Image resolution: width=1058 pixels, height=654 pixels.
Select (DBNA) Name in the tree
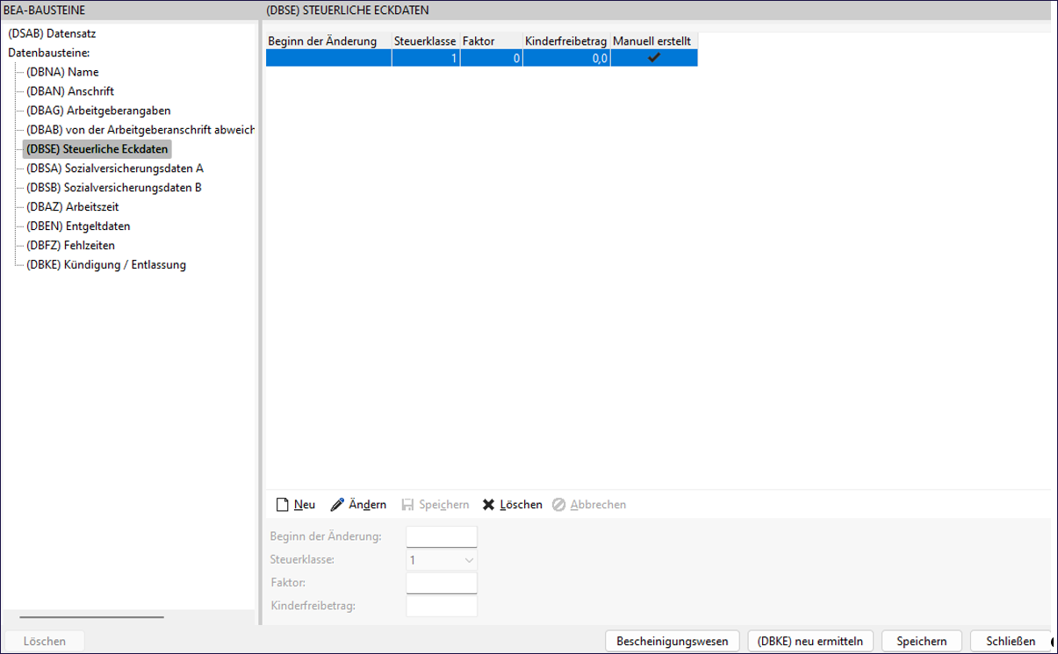point(62,72)
